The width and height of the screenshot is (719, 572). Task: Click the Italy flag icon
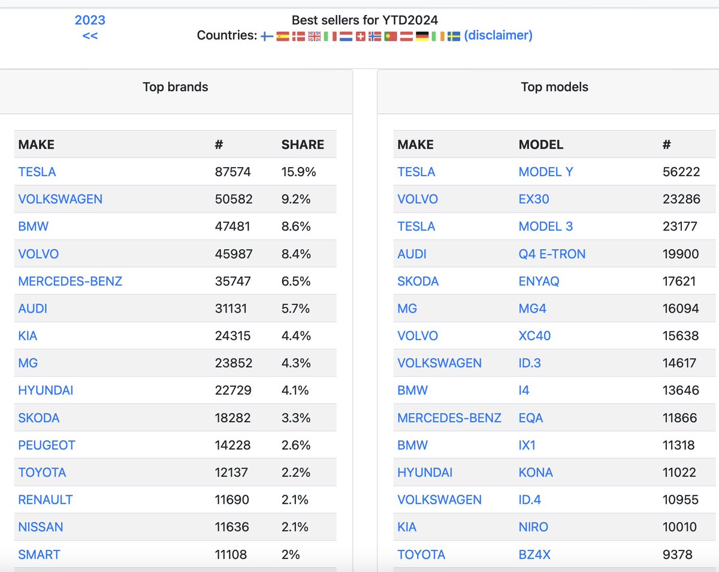tap(330, 36)
